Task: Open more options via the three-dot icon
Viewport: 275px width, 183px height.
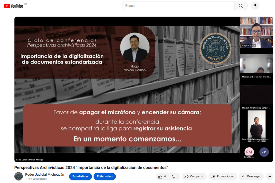Action: click(269, 176)
